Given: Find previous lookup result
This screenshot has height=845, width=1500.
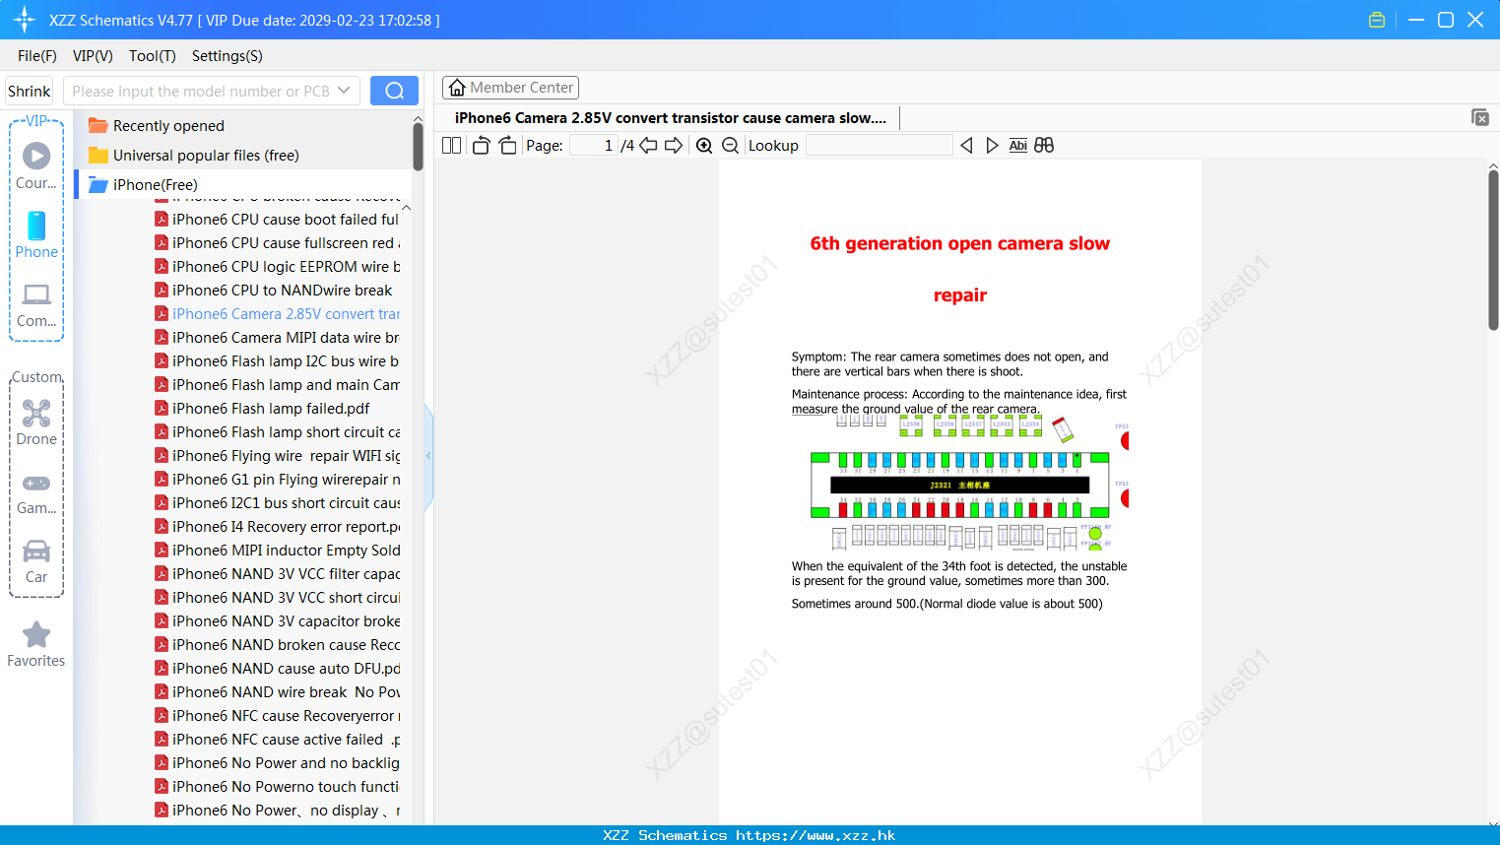Looking at the screenshot, I should coord(966,145).
